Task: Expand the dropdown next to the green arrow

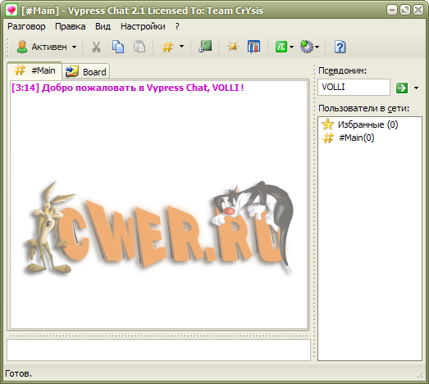Action: pos(416,88)
